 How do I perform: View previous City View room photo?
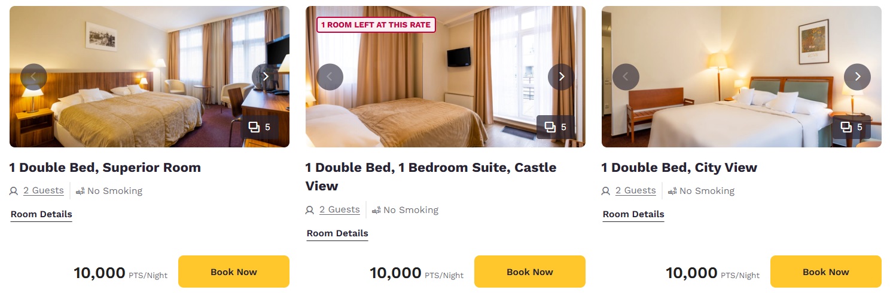pyautogui.click(x=626, y=76)
